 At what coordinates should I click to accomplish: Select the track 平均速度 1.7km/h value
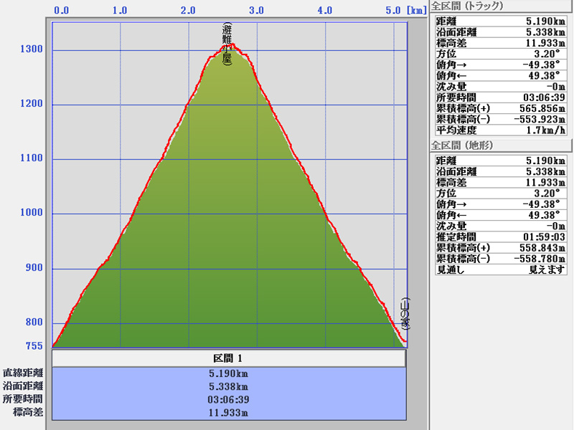point(540,130)
